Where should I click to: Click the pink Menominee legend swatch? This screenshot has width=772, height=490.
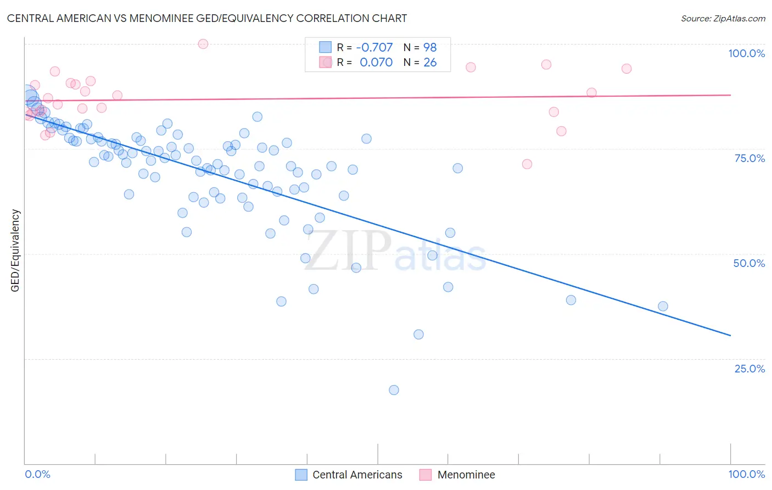point(426,475)
